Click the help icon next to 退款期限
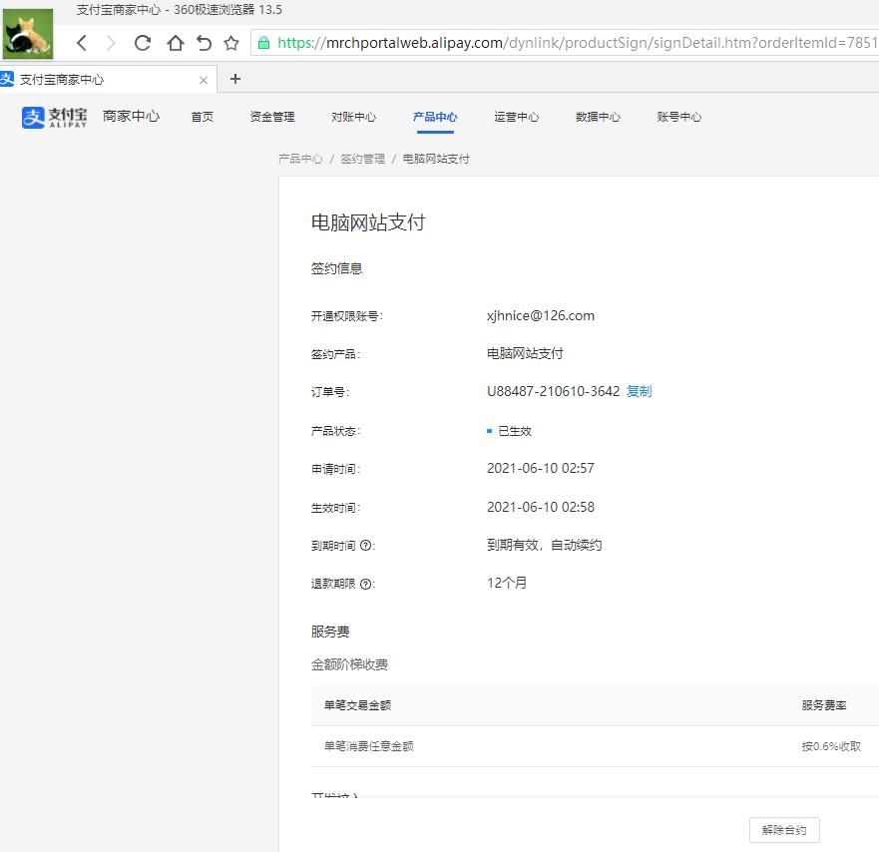Image resolution: width=879 pixels, height=852 pixels. (365, 584)
